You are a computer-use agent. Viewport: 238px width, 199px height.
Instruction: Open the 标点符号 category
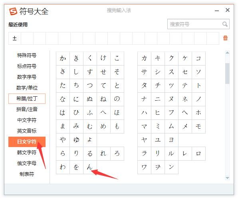tap(27, 66)
